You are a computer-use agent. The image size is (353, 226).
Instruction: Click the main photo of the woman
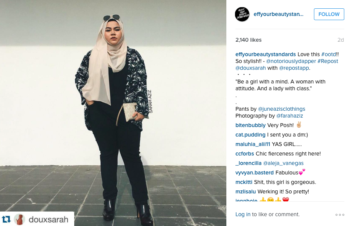click(113, 113)
